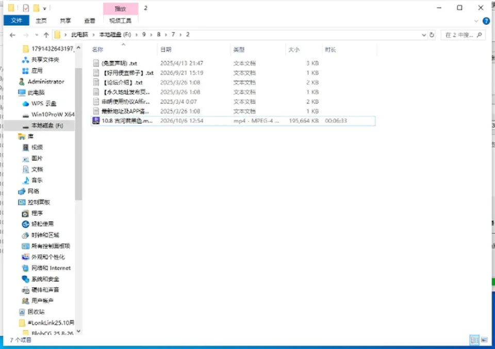Sort files by 大小 column header
This screenshot has width=495, height=349.
pyautogui.click(x=294, y=49)
